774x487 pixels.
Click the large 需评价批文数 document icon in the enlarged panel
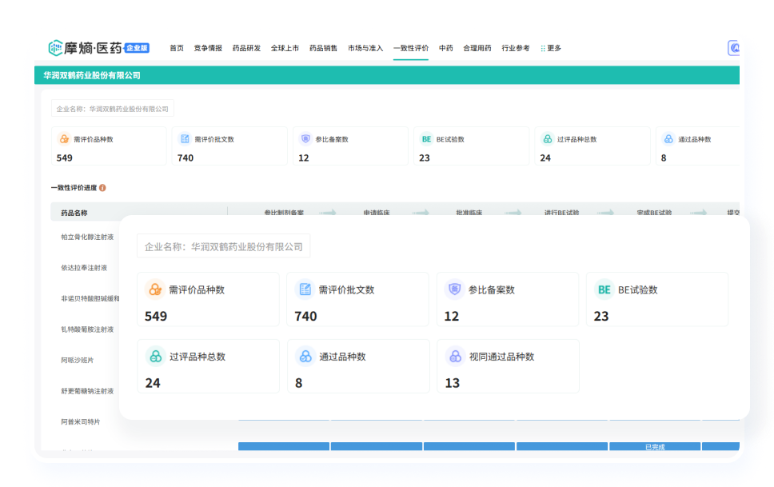(305, 289)
